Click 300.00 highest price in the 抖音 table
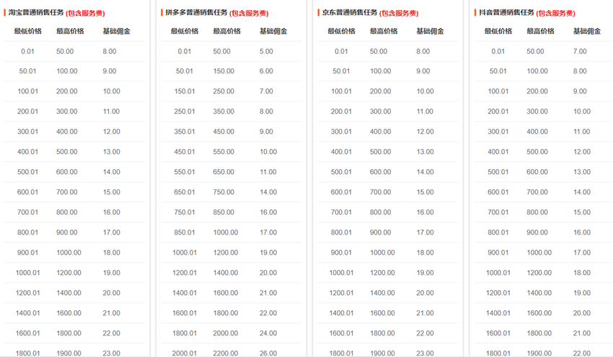The width and height of the screenshot is (613, 357). click(537, 111)
